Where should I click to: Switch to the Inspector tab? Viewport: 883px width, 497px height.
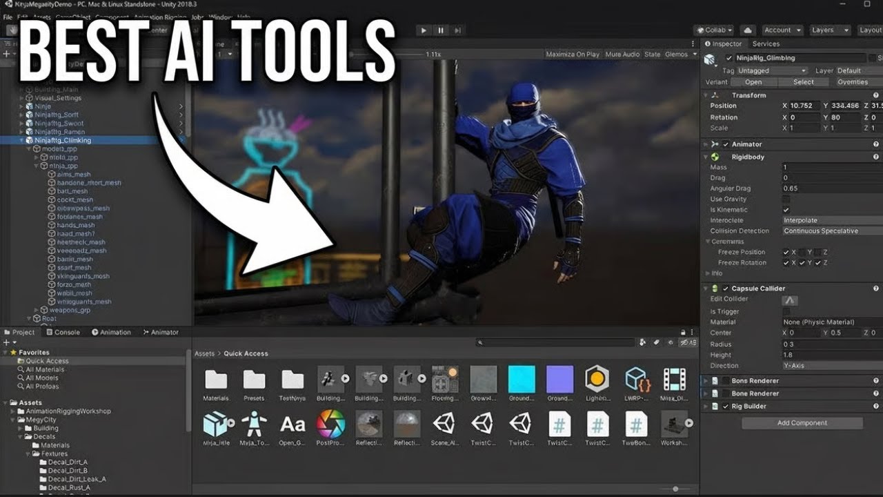pos(723,43)
